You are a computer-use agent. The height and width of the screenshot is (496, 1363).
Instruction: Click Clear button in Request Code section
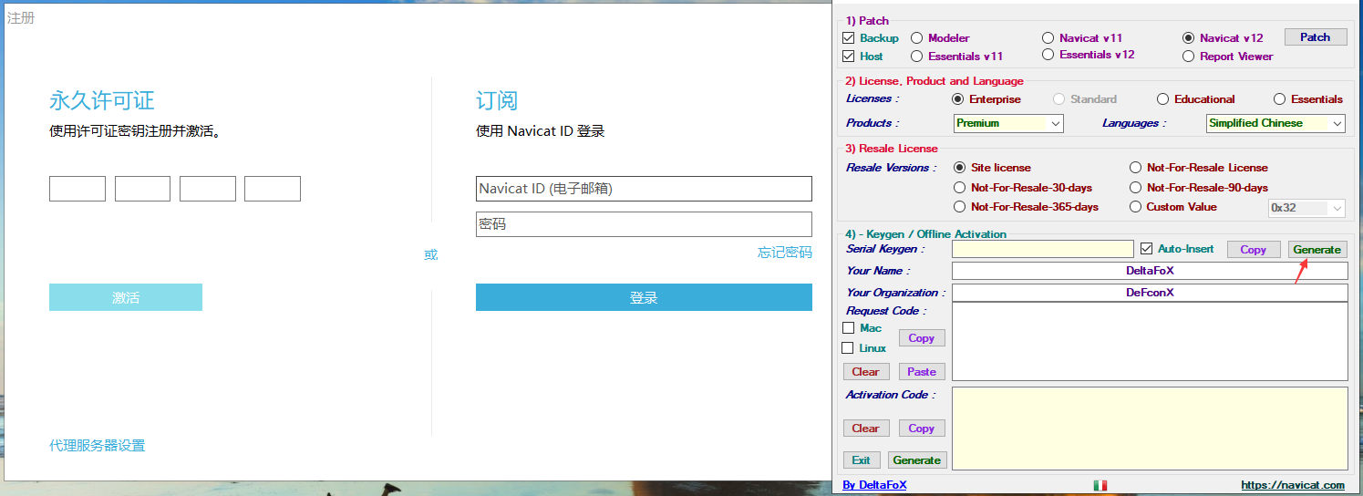pyautogui.click(x=865, y=372)
